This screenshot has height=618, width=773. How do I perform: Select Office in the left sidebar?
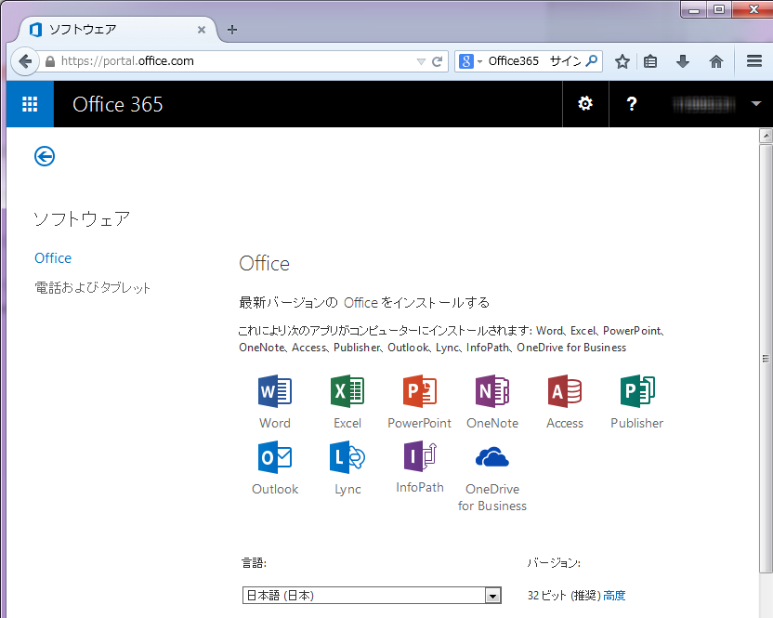(53, 258)
